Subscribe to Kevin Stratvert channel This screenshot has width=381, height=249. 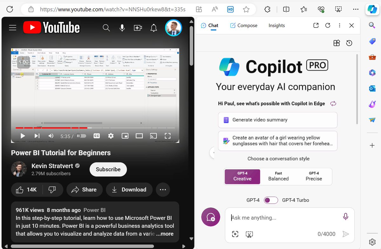pos(108,169)
